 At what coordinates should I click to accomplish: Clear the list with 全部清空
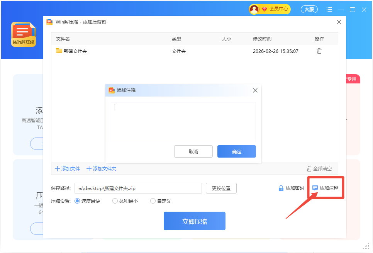click(319, 169)
